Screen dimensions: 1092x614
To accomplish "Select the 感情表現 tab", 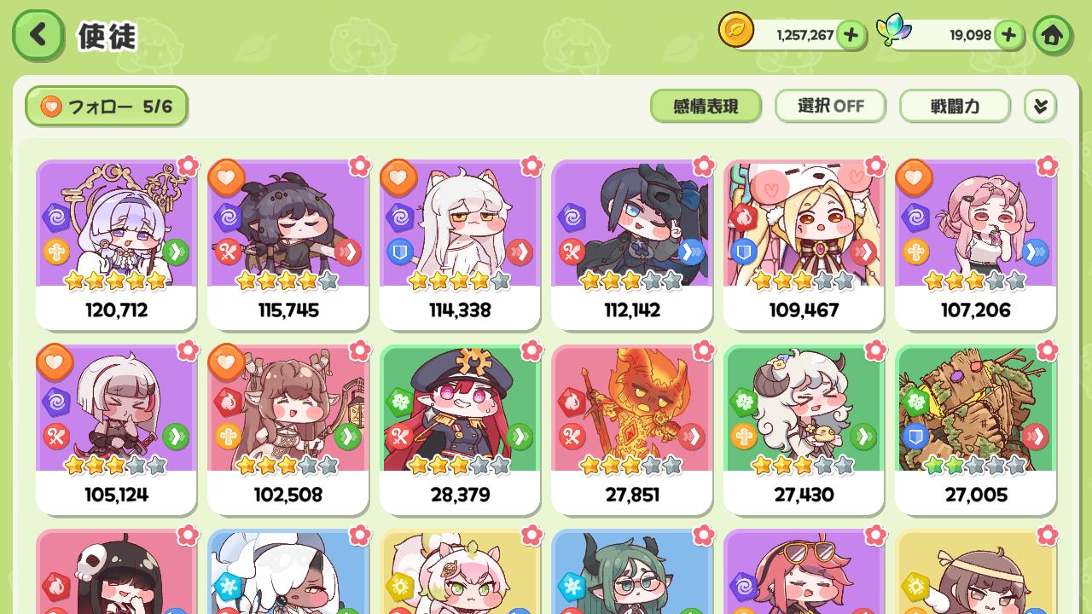I will click(x=706, y=106).
